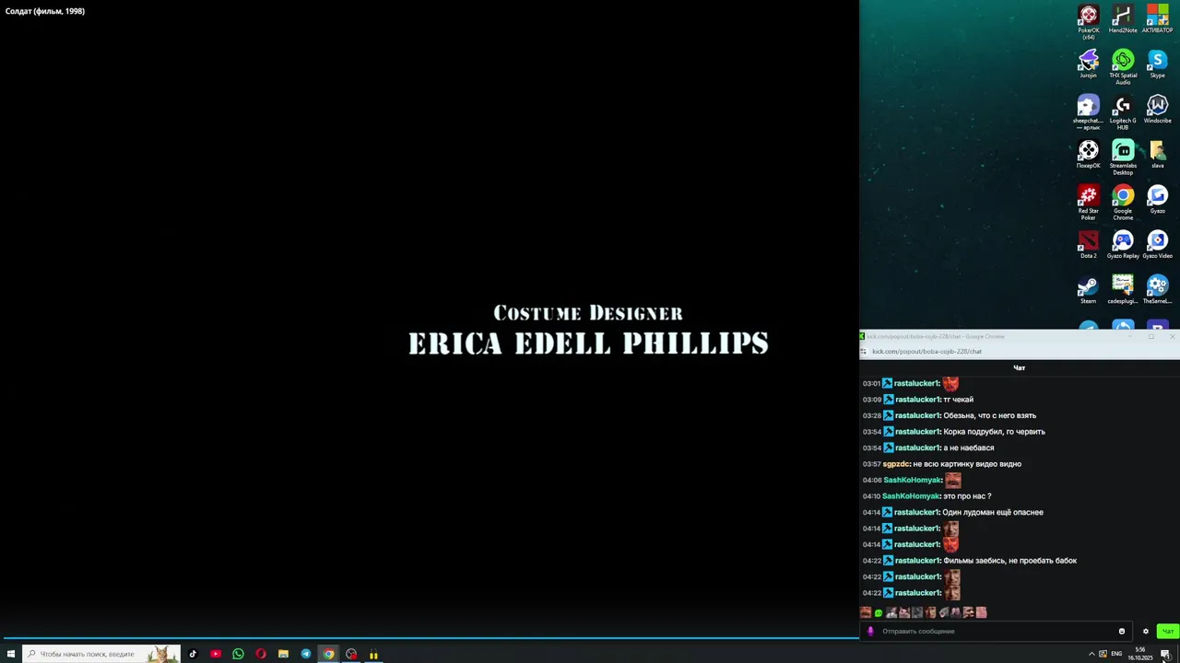
Task: Select the first emote in the emote row
Action: (866, 612)
